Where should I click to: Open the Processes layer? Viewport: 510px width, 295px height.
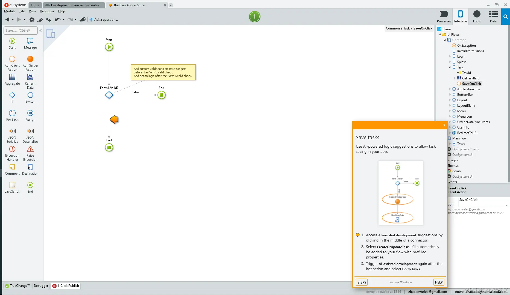444,17
